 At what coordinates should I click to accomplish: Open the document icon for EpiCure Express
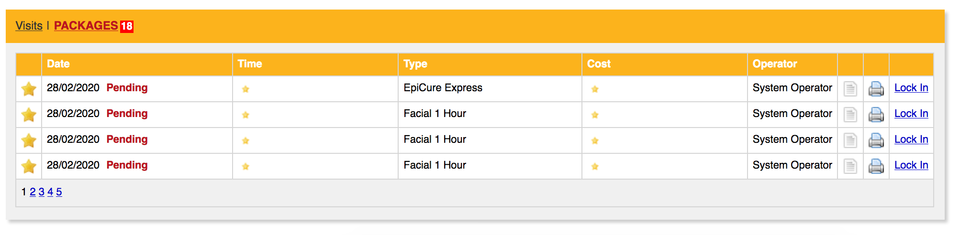click(x=850, y=89)
